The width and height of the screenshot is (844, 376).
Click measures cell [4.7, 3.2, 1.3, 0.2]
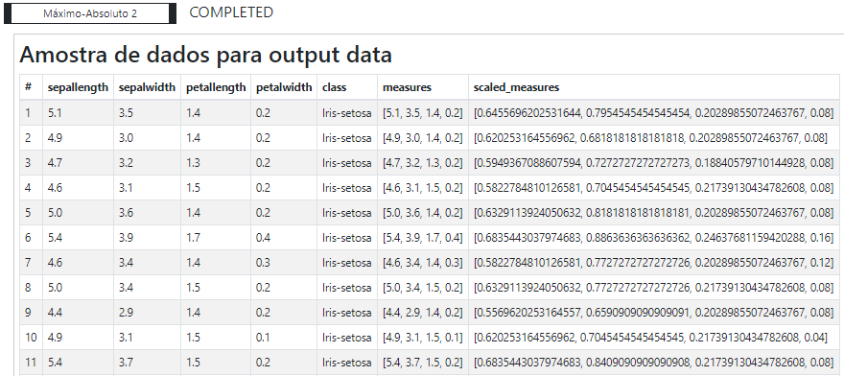pyautogui.click(x=423, y=163)
